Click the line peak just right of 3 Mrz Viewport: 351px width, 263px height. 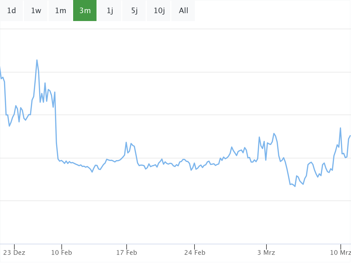pos(274,134)
